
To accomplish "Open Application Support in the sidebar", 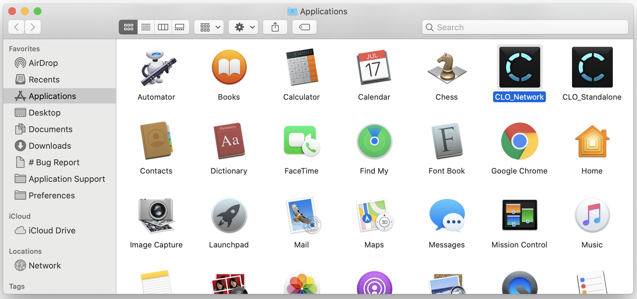I will (x=60, y=179).
